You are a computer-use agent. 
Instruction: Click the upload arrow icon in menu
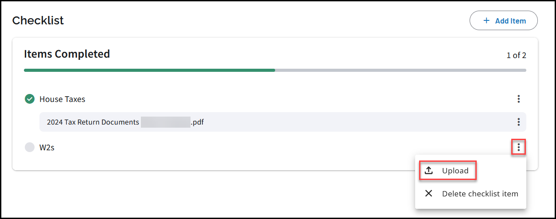pyautogui.click(x=428, y=171)
